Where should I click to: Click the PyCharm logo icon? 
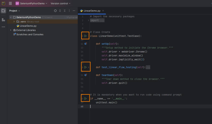pos(3,3)
